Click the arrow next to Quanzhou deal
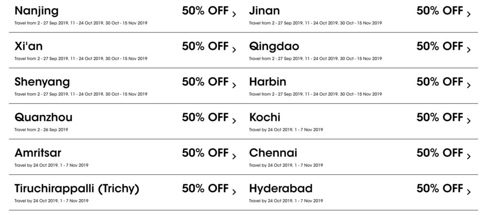 234,121
